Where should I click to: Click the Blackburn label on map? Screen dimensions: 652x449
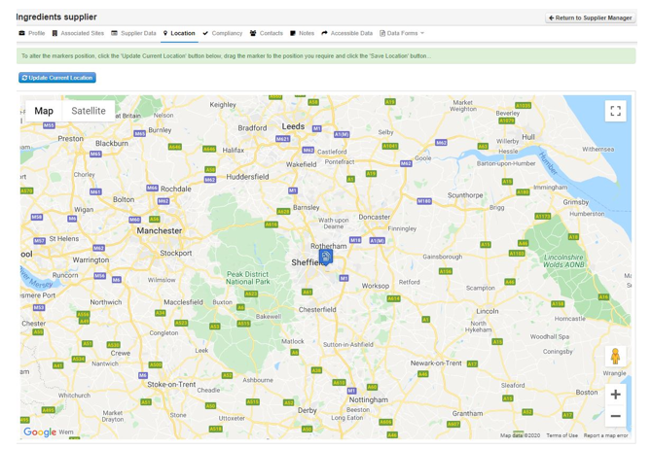tap(112, 143)
